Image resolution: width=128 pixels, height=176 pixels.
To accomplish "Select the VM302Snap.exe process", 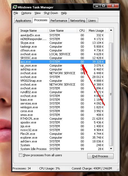I will (62, 81).
